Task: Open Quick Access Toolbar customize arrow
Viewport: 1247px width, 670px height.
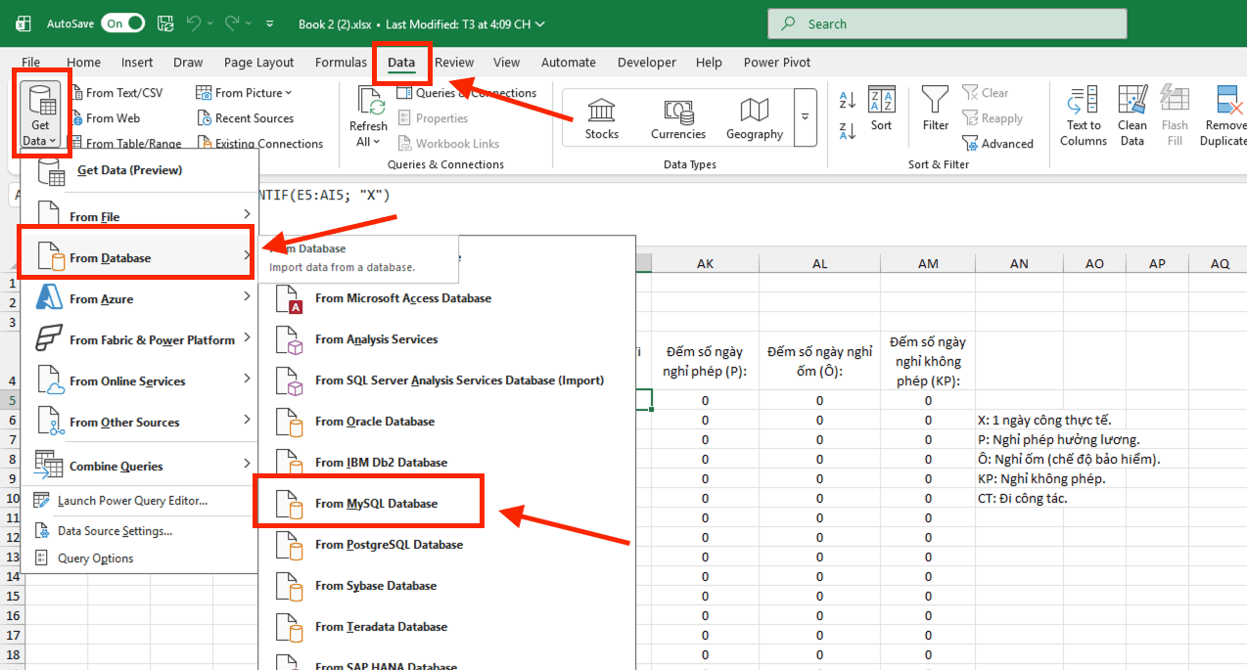Action: click(271, 23)
